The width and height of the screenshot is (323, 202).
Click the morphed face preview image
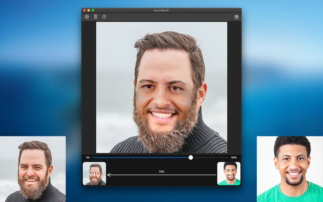(x=162, y=87)
